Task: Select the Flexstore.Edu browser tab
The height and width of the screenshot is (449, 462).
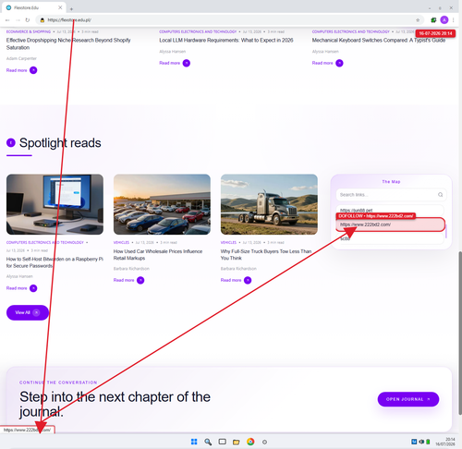Action: (34, 7)
